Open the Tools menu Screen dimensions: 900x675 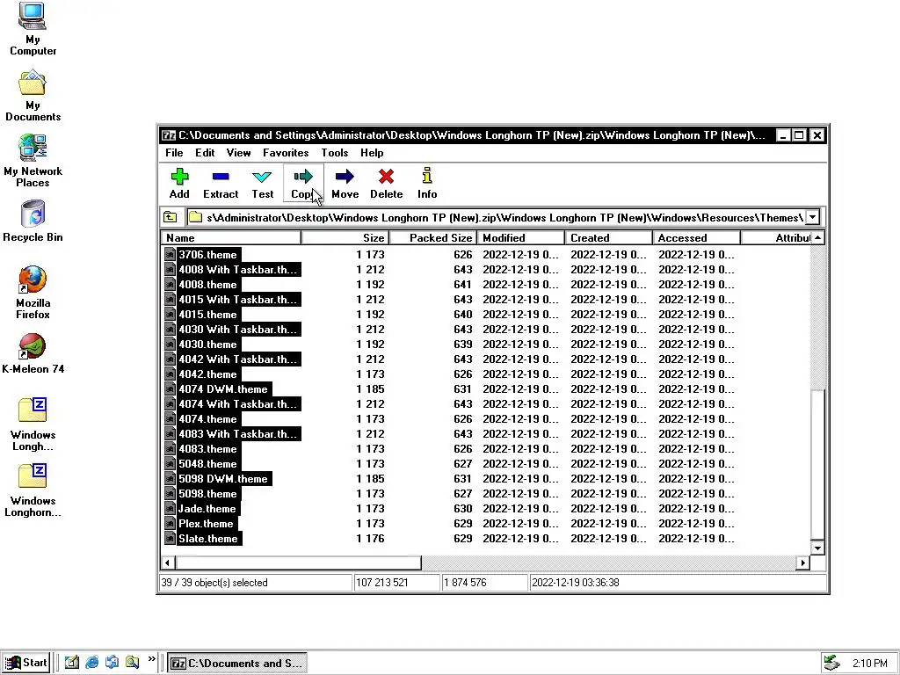(335, 153)
